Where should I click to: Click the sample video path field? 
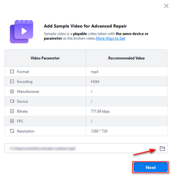point(86,148)
